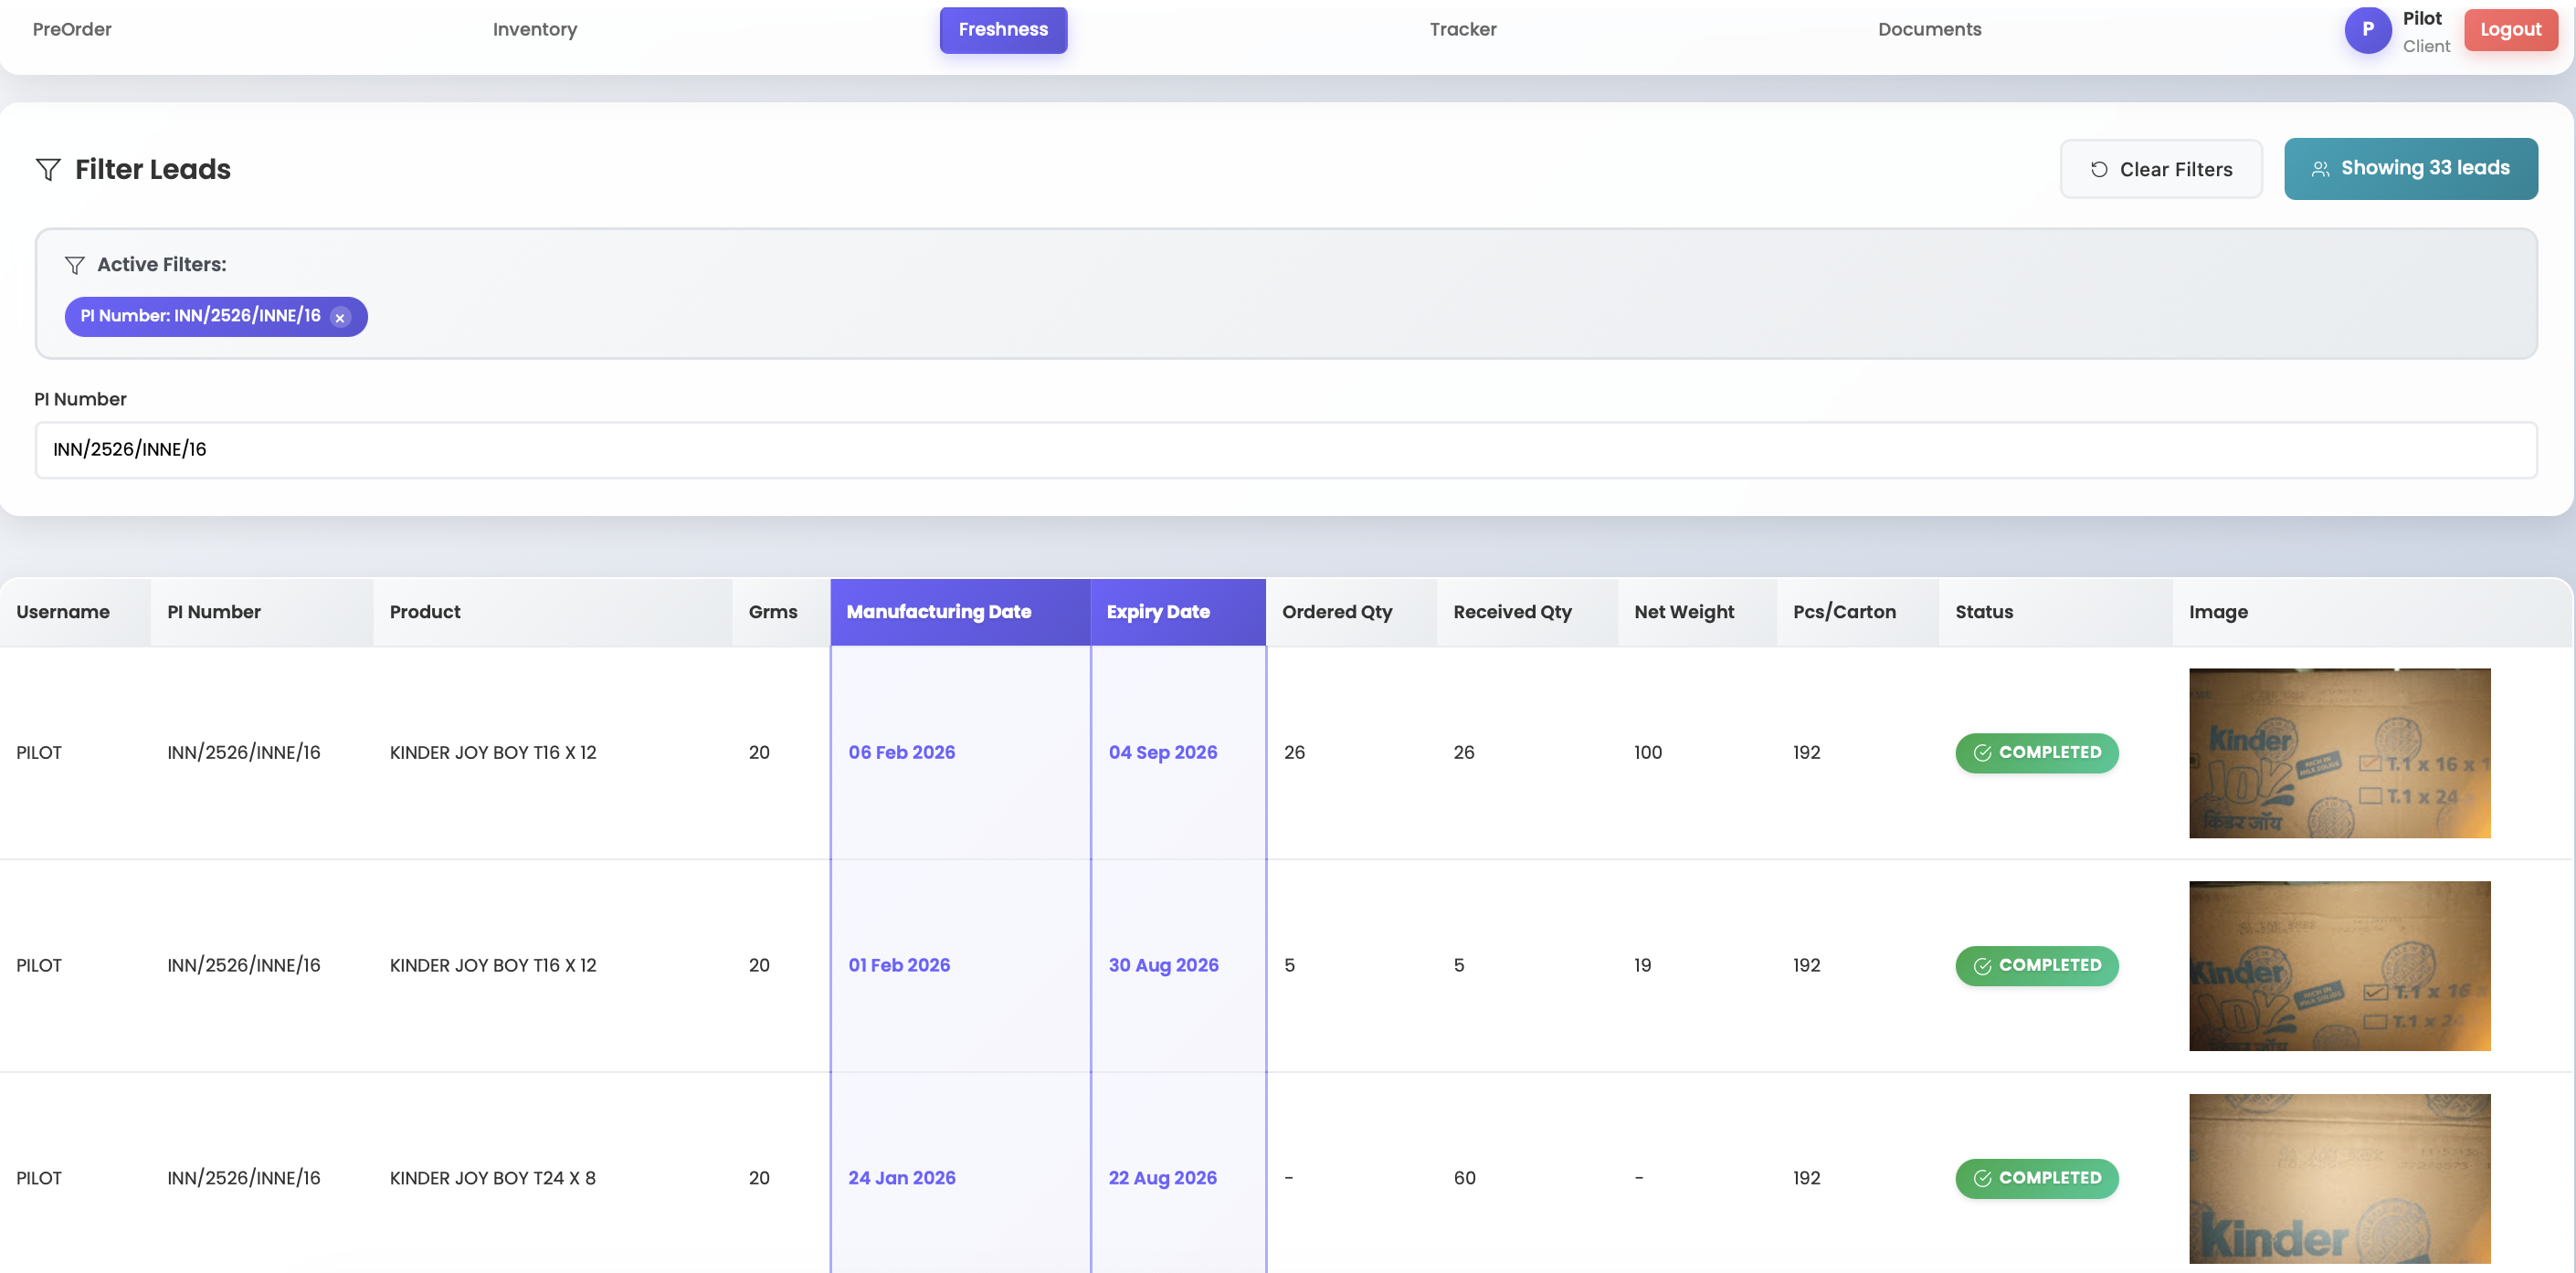The image size is (2576, 1273).
Task: Click the Pilot user avatar icon
Action: click(2367, 30)
